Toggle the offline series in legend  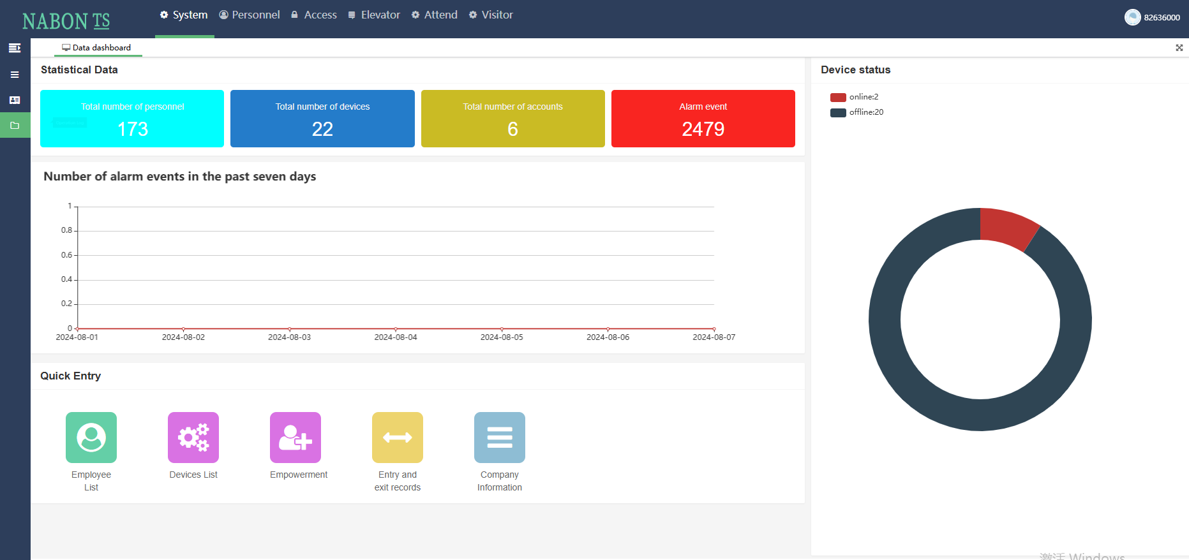coord(857,112)
